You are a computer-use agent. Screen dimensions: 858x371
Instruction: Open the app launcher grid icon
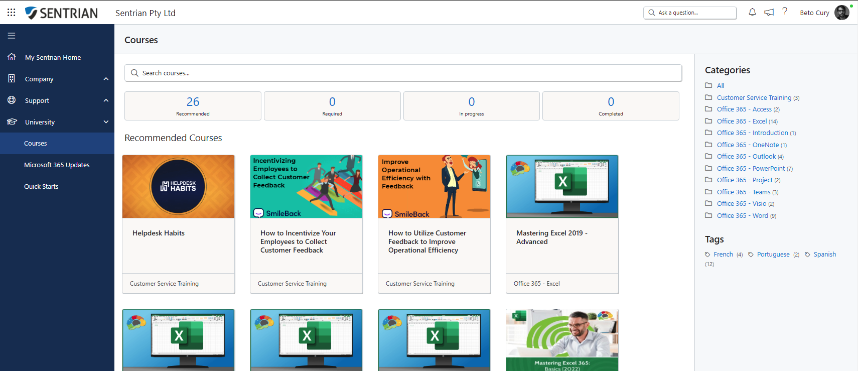pos(12,13)
